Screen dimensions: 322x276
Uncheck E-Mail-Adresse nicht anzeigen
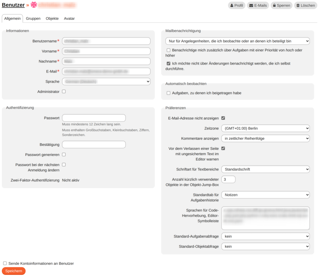point(223,118)
